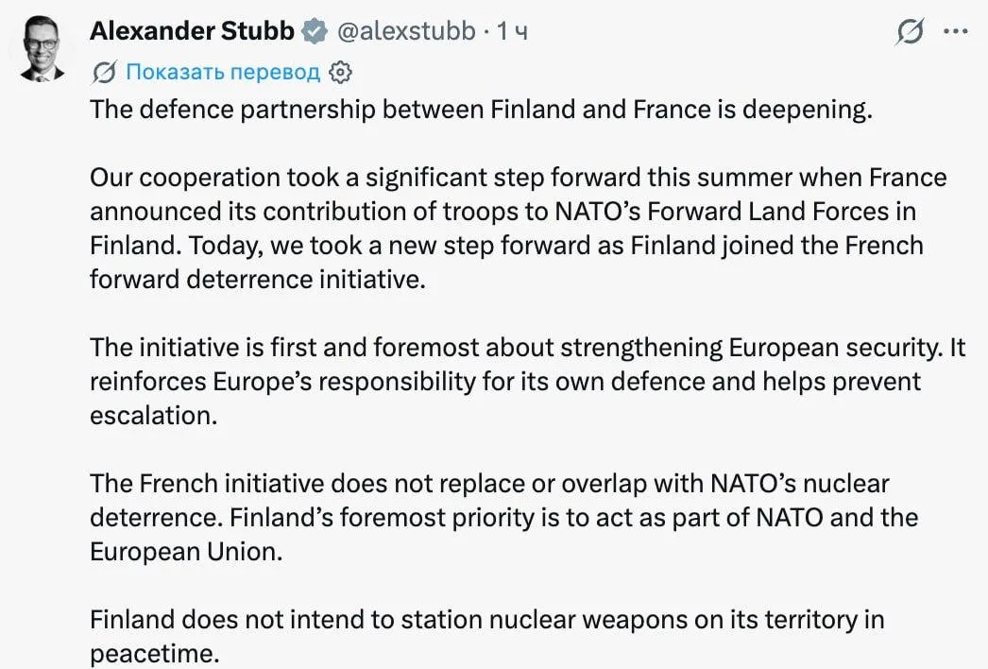Click the line about stationing nuclear weapons
The height and width of the screenshot is (669, 988).
pyautogui.click(x=487, y=621)
